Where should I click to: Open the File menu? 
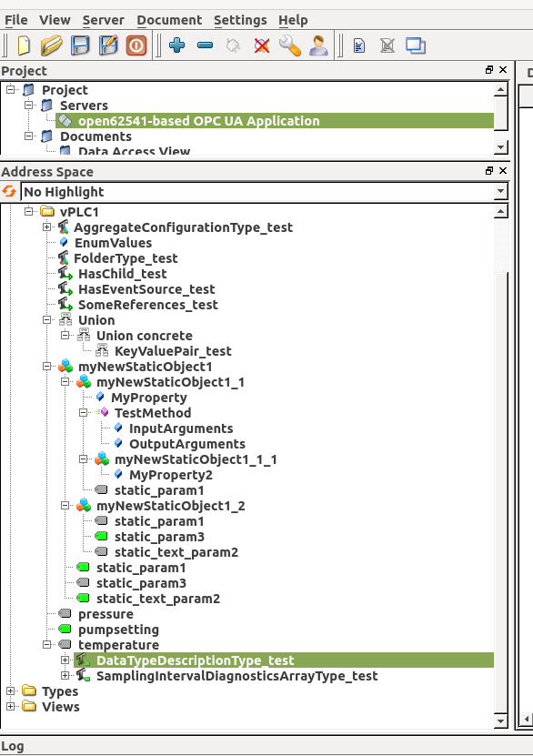click(x=15, y=20)
